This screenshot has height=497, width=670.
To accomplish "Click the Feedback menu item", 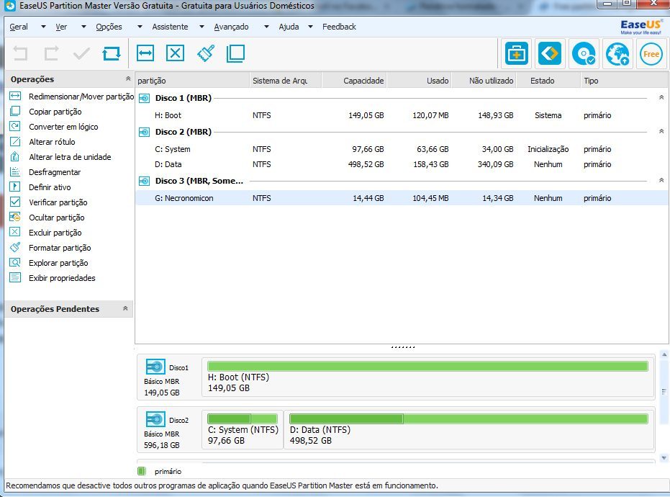I will 339,27.
